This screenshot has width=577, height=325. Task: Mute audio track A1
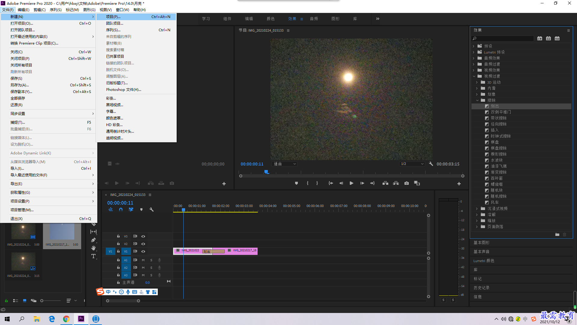point(143,260)
